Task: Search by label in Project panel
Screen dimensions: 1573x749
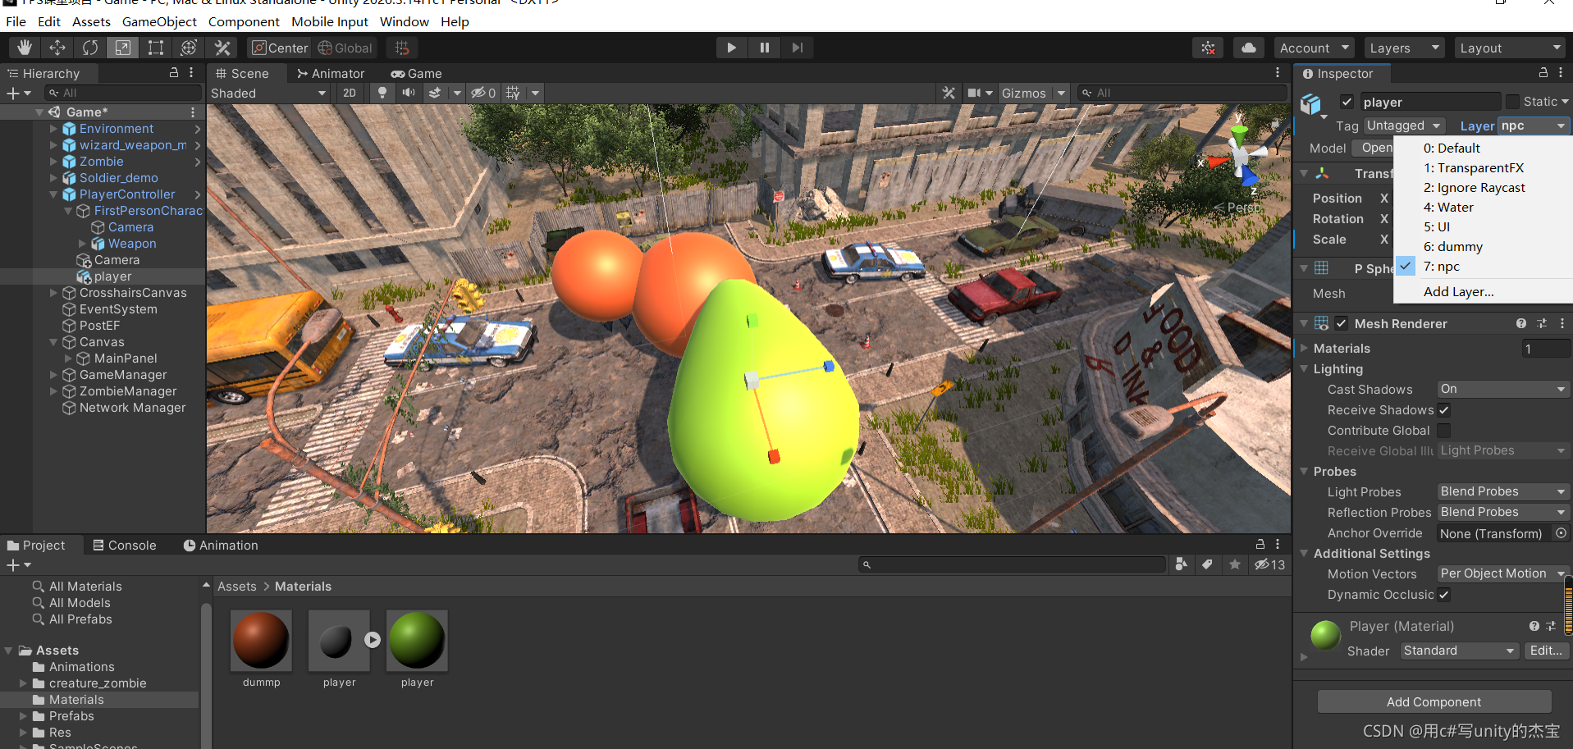Action: pyautogui.click(x=1207, y=564)
